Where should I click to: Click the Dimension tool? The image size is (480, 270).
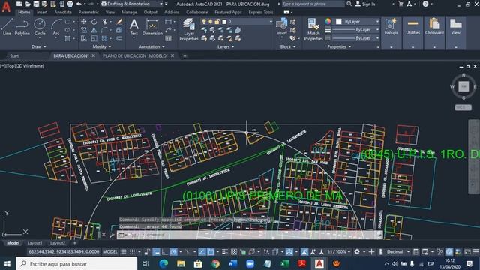pos(152,27)
